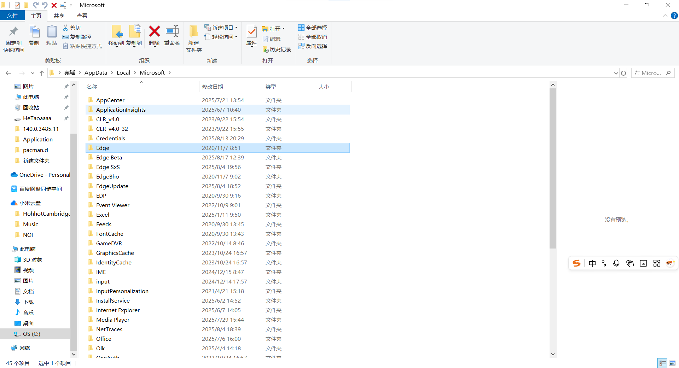
Task: Toggle Chinese/English input mode
Action: [592, 263]
